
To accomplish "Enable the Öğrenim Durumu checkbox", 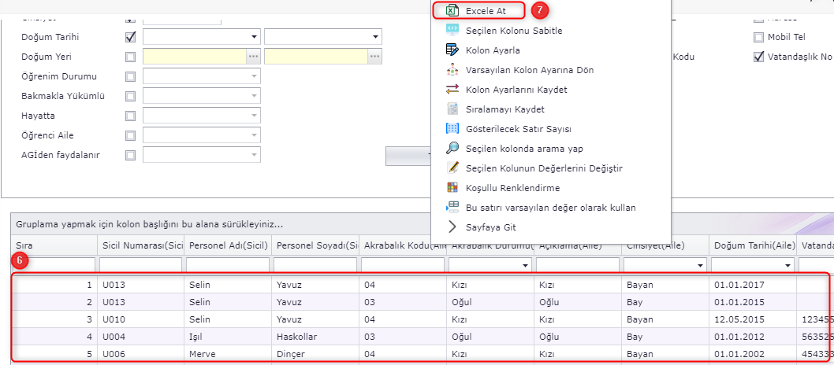I will [x=130, y=76].
